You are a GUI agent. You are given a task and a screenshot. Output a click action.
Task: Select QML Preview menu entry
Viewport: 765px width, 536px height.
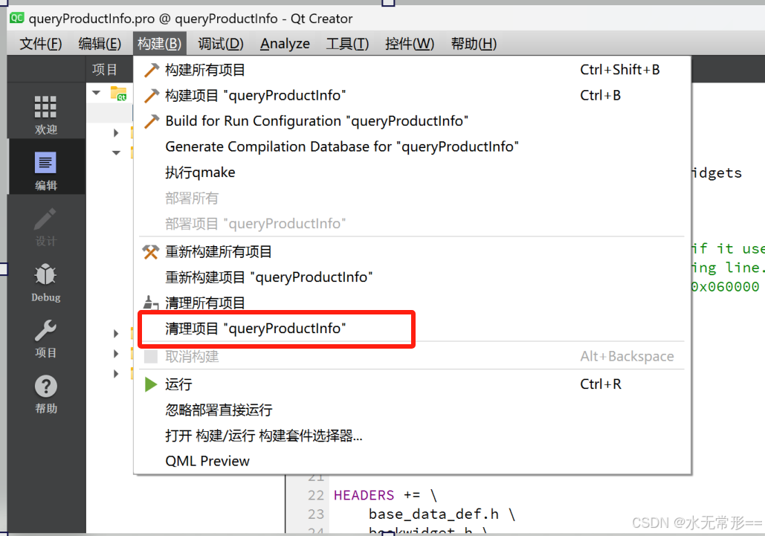point(412,462)
